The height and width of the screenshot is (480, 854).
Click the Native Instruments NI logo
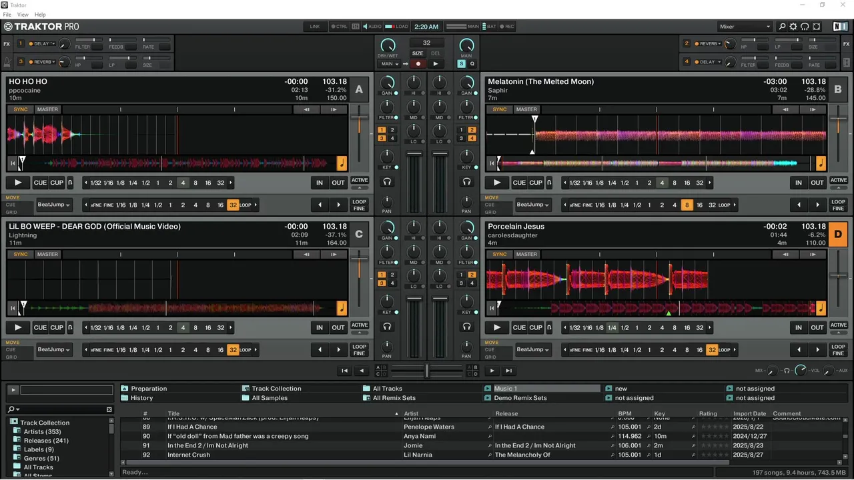click(840, 27)
